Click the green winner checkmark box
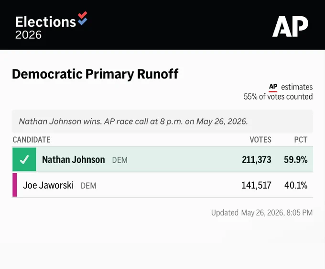Viewport: 325px width, 269px height. coord(24,159)
